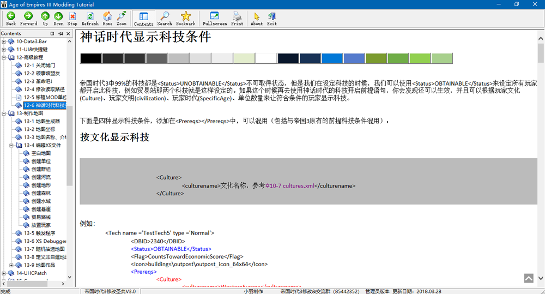The height and width of the screenshot is (294, 545).
Task: Open the Home page
Action: (107, 19)
